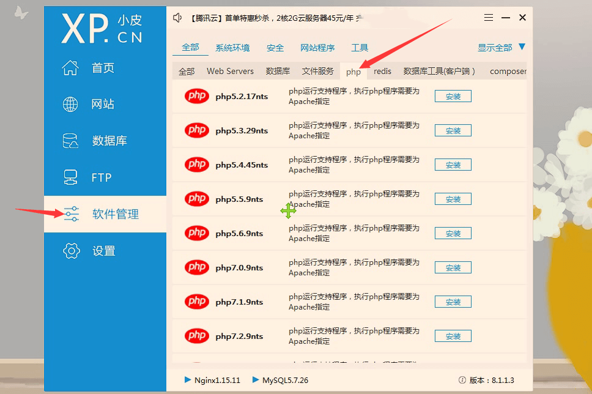This screenshot has height=394, width=592.
Task: Select the php filter tab
Action: tap(353, 72)
